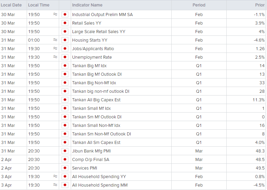This screenshot has height=190, width=267.
Task: Click the 49.5 prior value for Services PMI
Action: [260, 168]
